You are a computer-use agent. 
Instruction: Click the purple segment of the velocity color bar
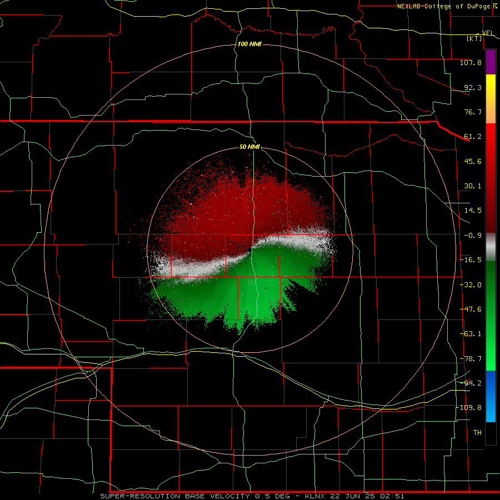[491, 62]
